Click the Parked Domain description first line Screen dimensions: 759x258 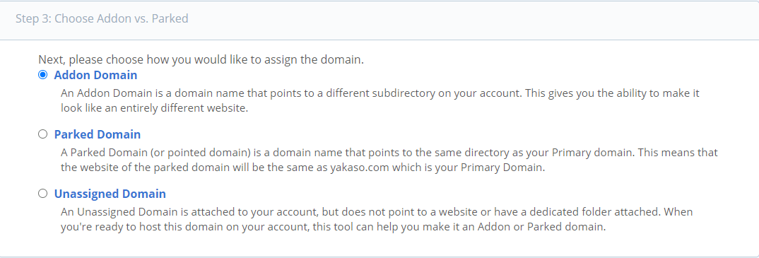[389, 153]
